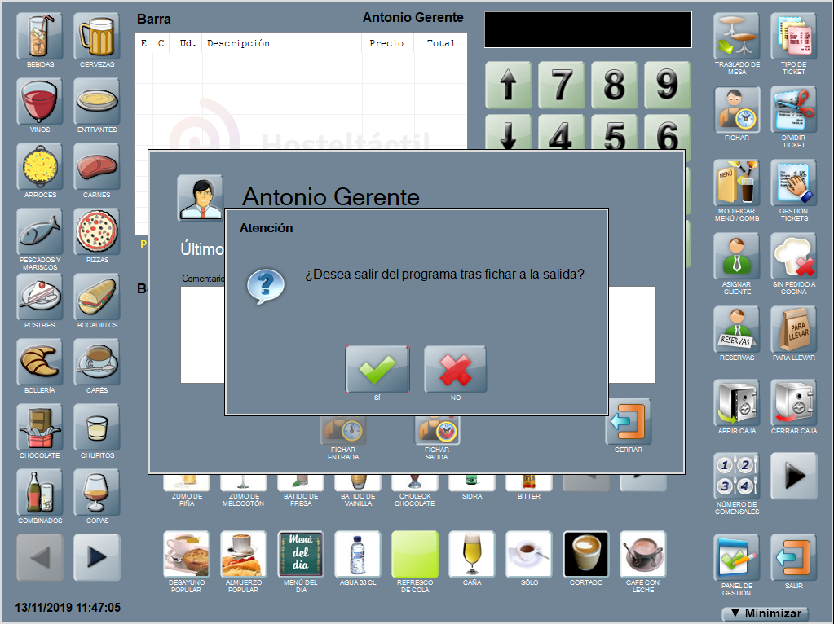Screen dimensions: 834x624
Task: Go to next category page arrow
Action: 97,557
